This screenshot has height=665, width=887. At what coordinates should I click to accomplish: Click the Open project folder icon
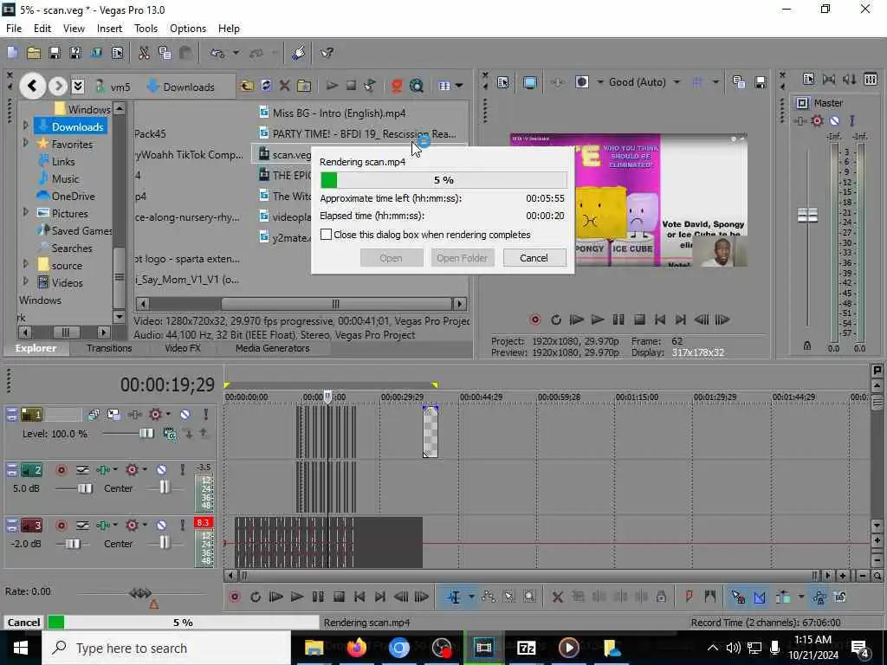[34, 53]
